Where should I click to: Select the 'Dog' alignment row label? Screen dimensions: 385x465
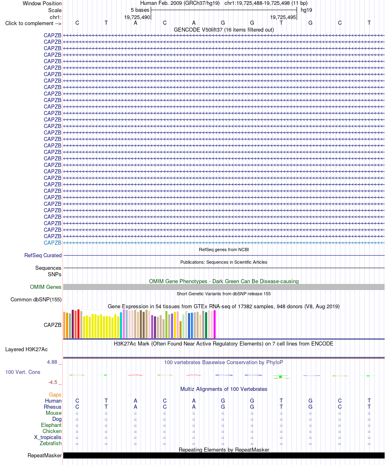pyautogui.click(x=57, y=419)
